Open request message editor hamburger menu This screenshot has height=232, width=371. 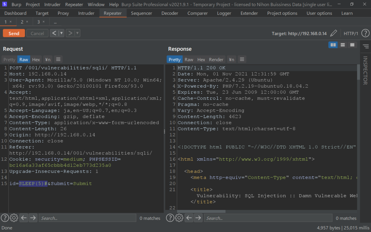(x=58, y=59)
